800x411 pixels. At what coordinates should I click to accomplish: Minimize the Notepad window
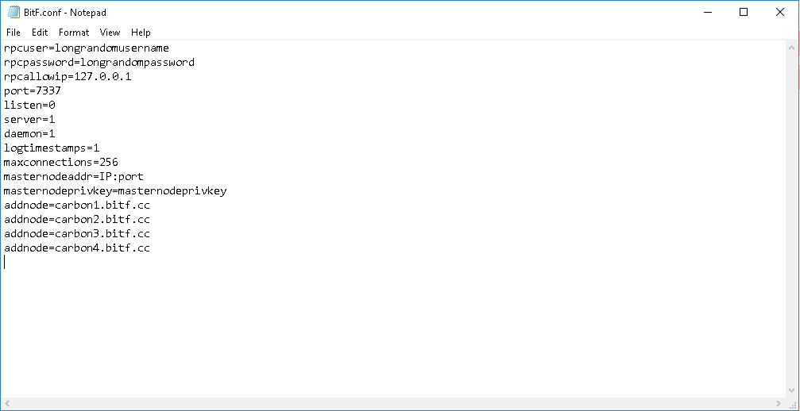pyautogui.click(x=707, y=12)
